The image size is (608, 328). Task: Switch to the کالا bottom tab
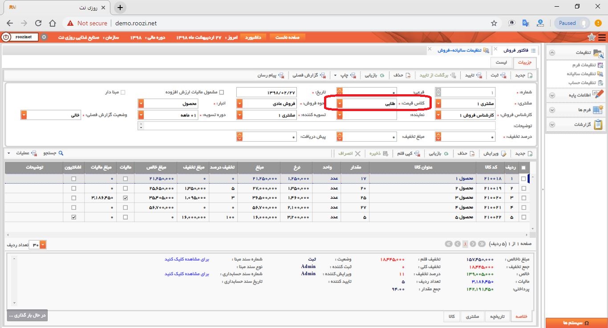(451, 316)
